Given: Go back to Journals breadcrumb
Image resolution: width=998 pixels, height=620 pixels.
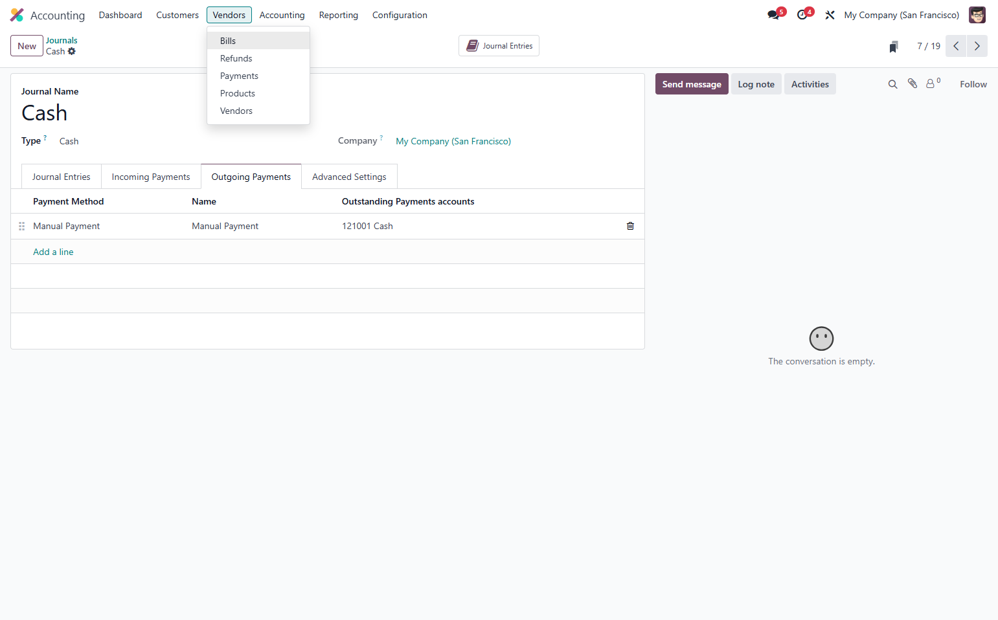Looking at the screenshot, I should click(62, 40).
